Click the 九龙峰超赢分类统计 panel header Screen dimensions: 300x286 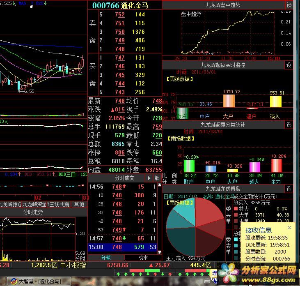coord(223,125)
